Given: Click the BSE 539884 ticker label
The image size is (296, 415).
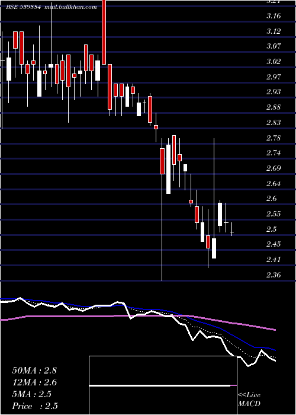Looking at the screenshot, I should click(24, 7).
